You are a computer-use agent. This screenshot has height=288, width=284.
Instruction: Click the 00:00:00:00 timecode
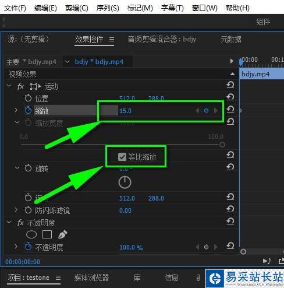pyautogui.click(x=23, y=262)
